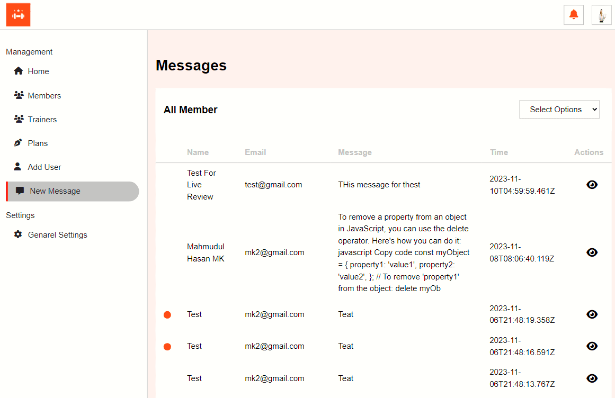Viewport: 615px width, 398px height.
Task: Open the user profile avatar
Action: click(601, 15)
